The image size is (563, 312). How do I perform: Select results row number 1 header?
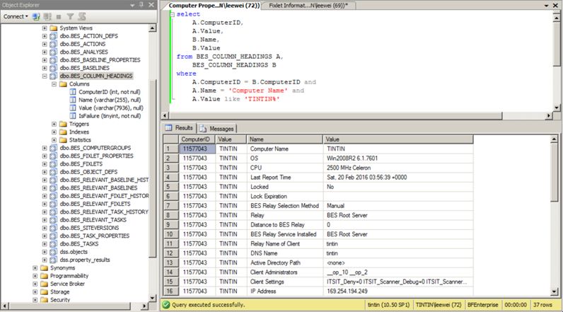tap(171, 149)
